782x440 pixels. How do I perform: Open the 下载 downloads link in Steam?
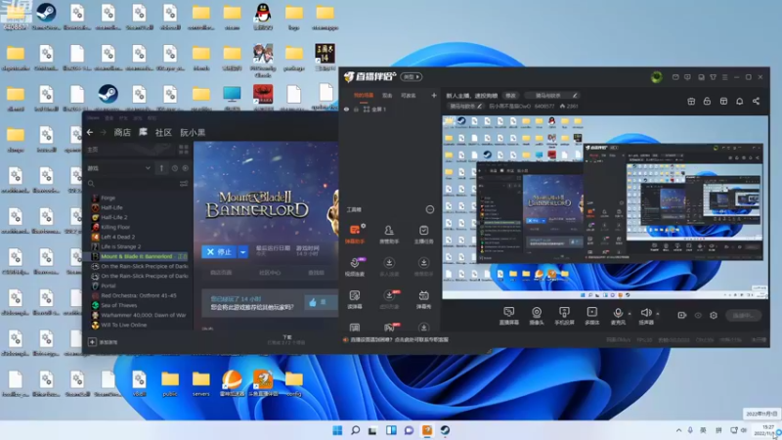click(x=287, y=339)
